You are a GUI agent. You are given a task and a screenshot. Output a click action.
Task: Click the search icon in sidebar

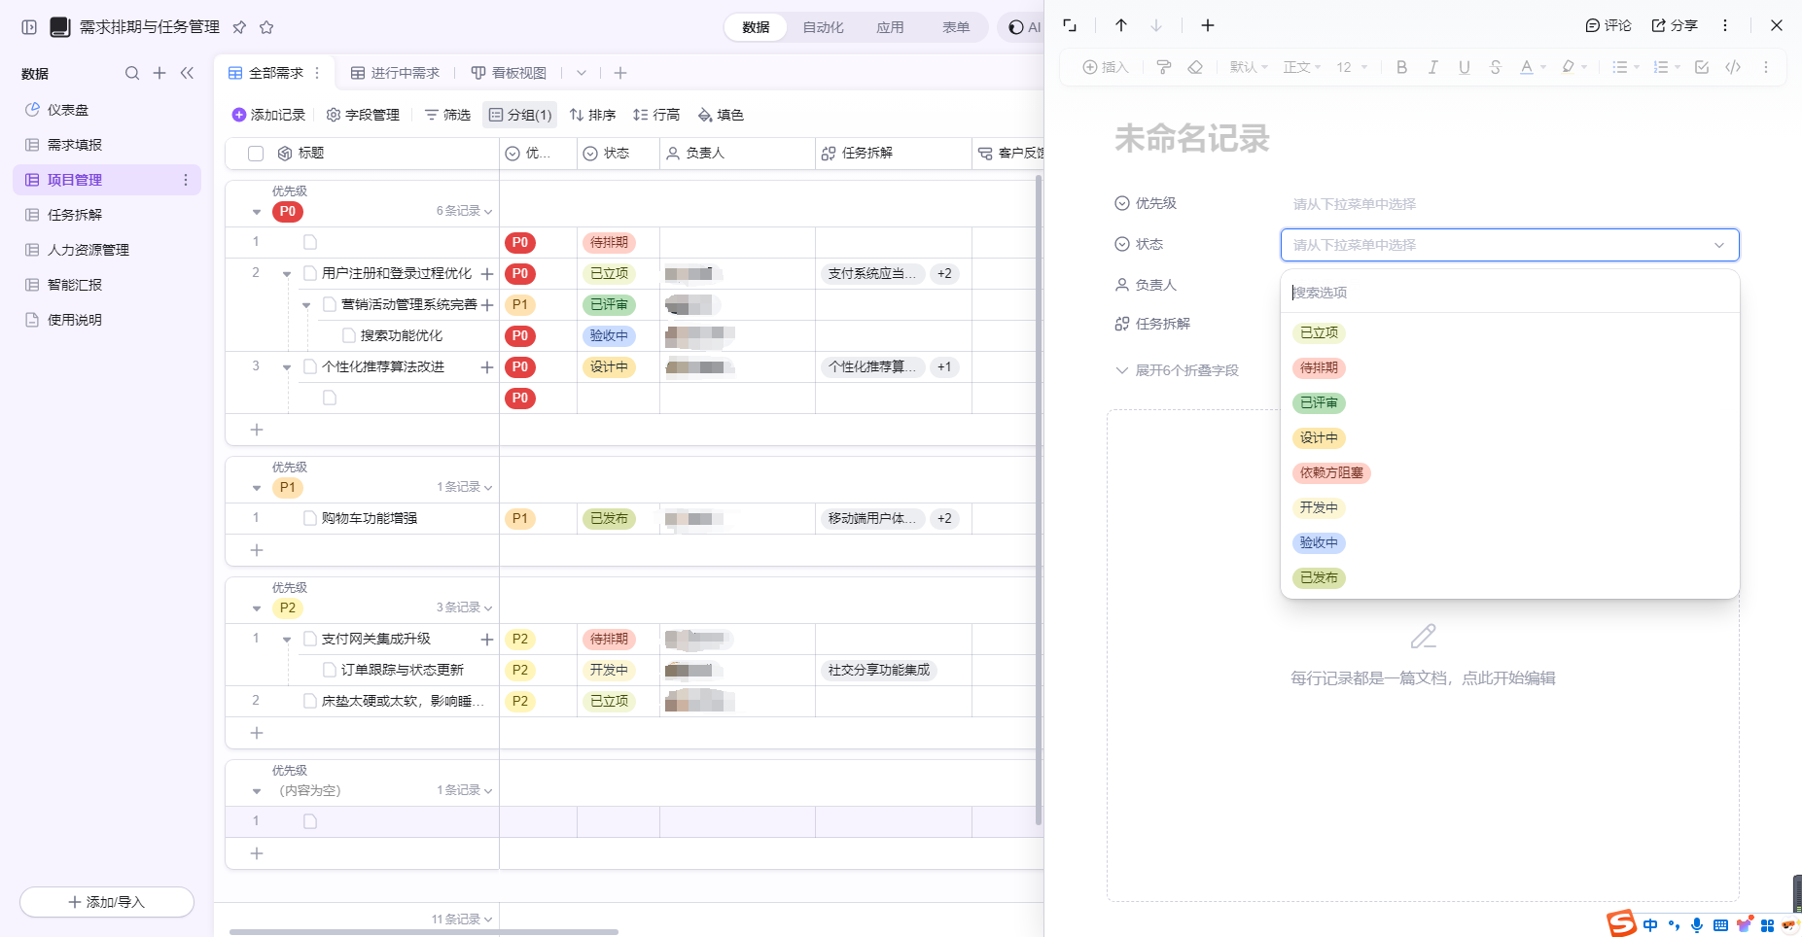[132, 73]
